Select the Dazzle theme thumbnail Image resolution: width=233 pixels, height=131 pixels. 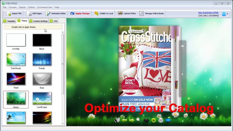click(x=42, y=59)
